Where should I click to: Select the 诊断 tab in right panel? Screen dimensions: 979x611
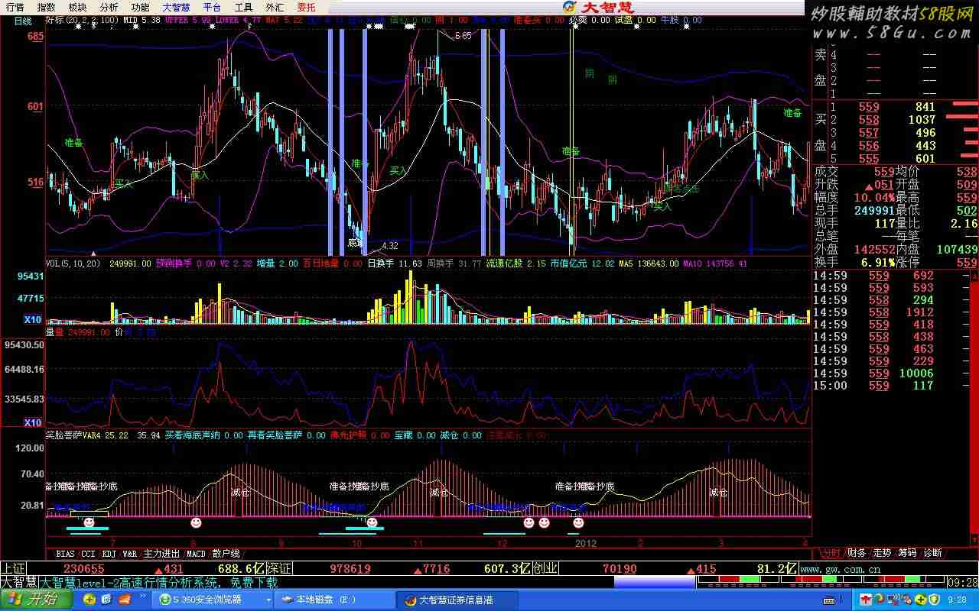tap(933, 553)
